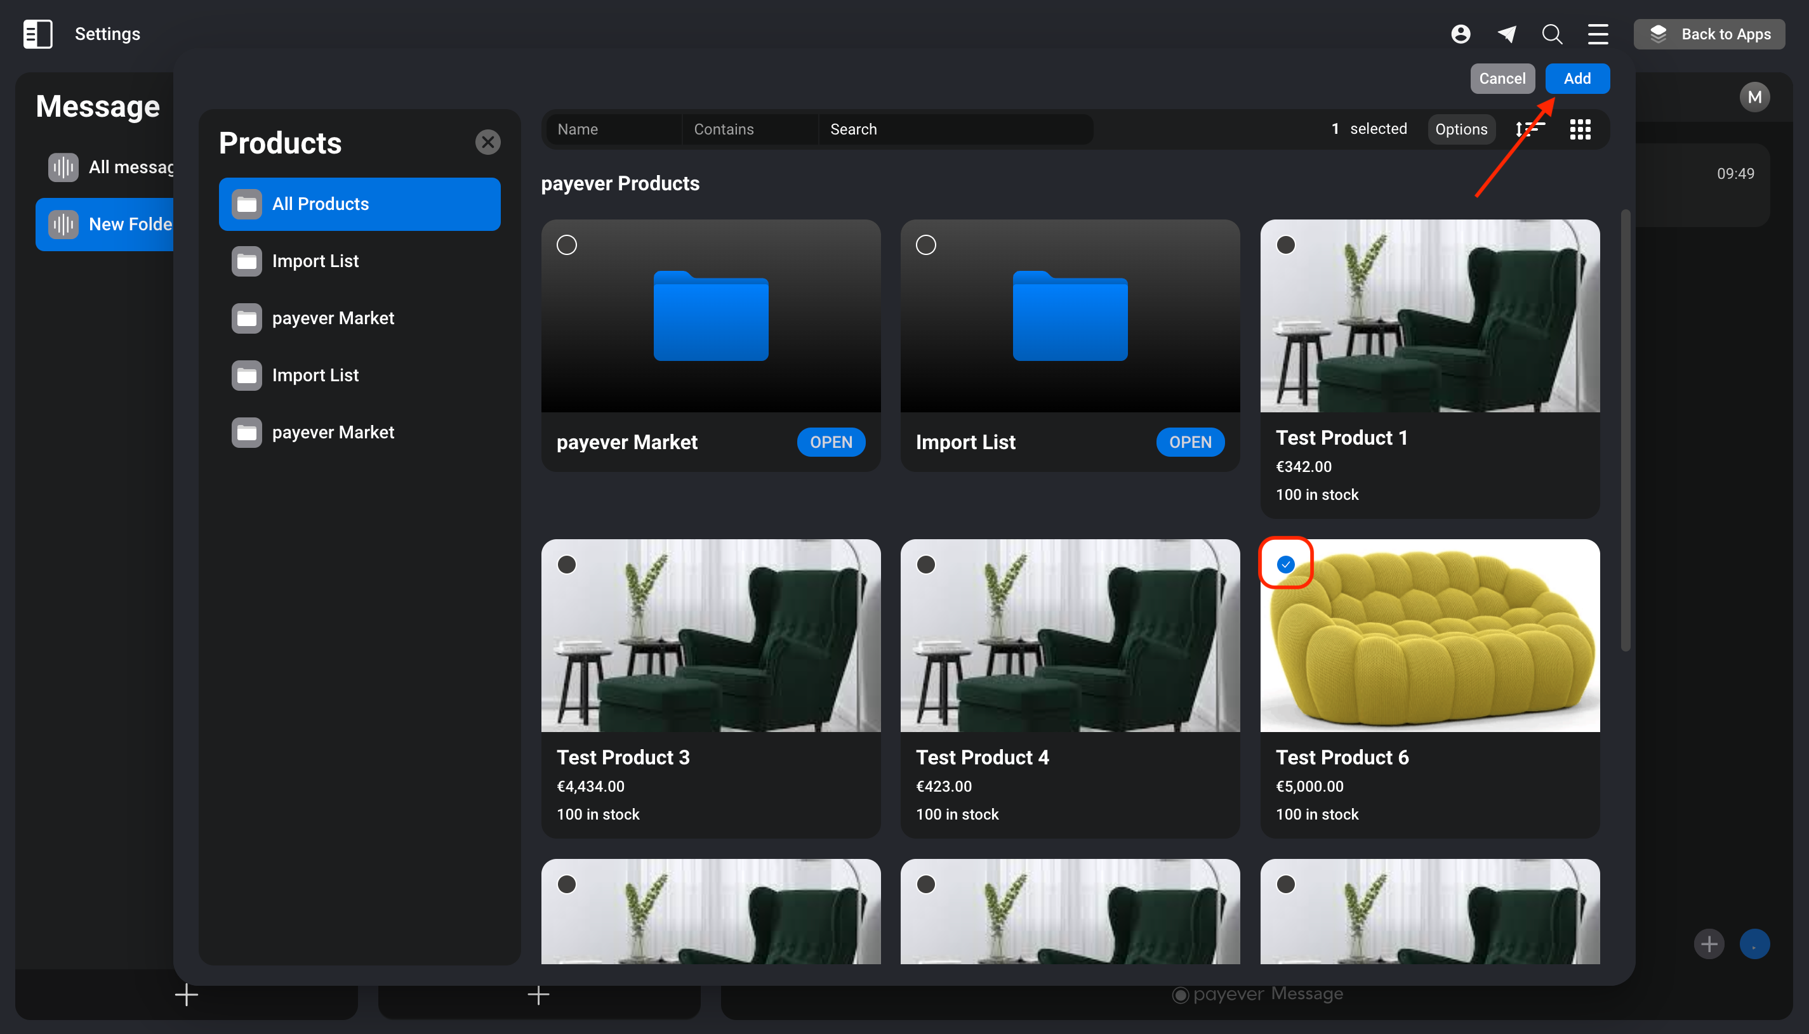
Task: Click the grey plus icon near chat input
Action: tap(1709, 944)
